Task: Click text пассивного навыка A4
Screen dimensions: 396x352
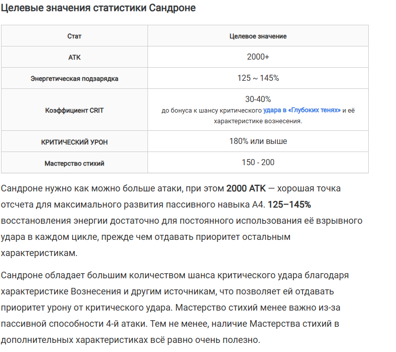Action: click(x=215, y=205)
